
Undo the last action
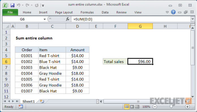(18, 5)
